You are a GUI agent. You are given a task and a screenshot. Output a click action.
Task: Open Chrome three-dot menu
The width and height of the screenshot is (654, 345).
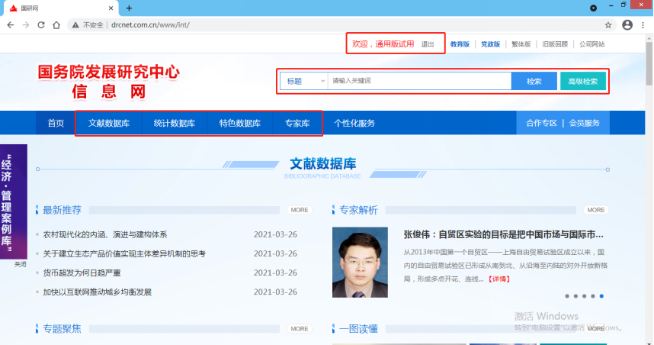pos(643,24)
